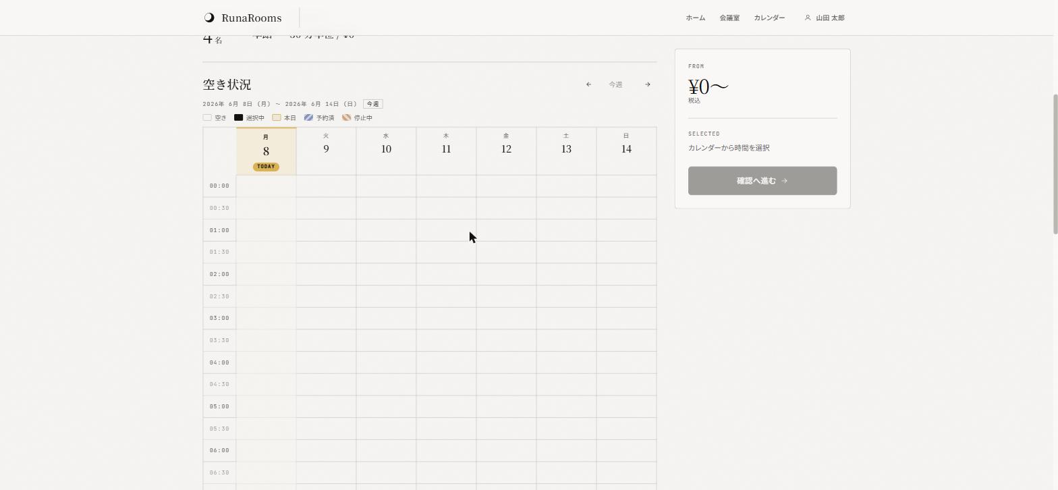Open the カレンダー menu item

[x=769, y=18]
